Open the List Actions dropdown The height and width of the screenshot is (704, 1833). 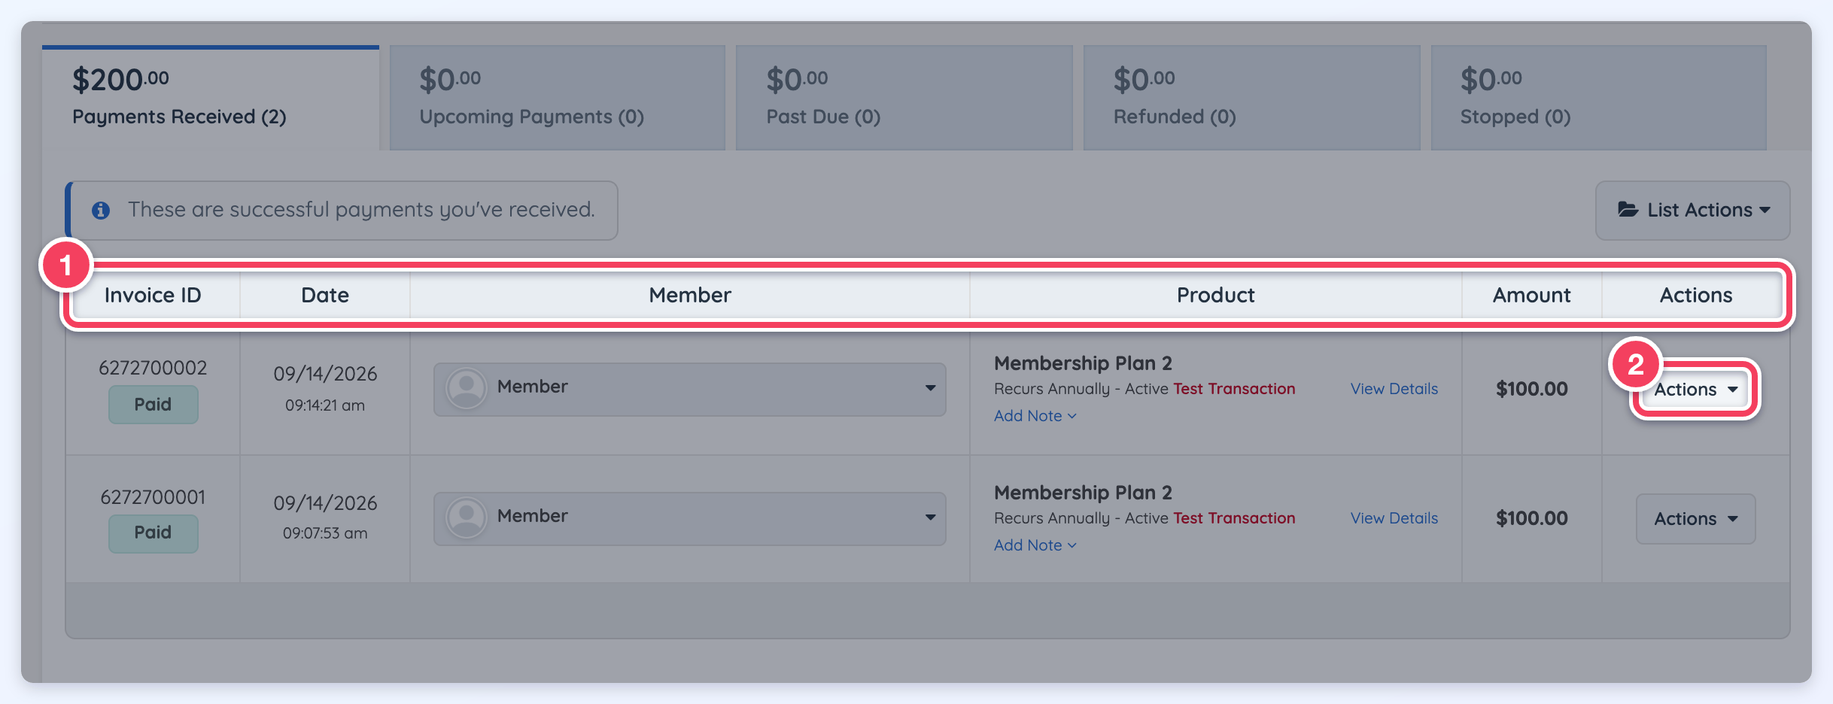pos(1693,211)
